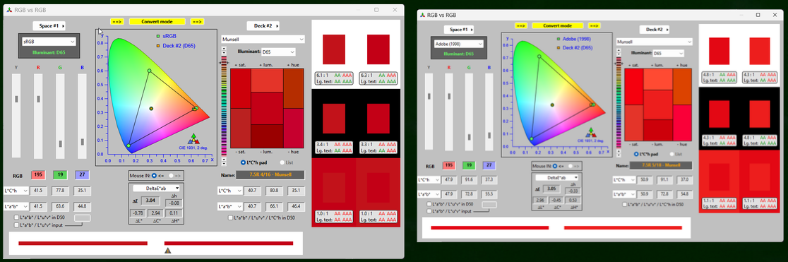Click the white point marker in the sRGB diagram
Image resolution: width=788 pixels, height=262 pixels.
(x=151, y=109)
